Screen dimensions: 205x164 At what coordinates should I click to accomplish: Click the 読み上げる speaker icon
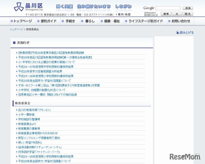177,33
